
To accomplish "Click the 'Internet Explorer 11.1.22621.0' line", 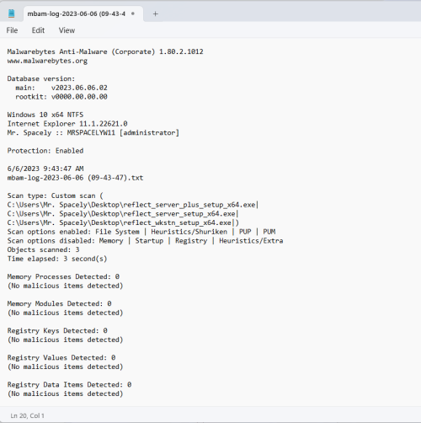I will pos(67,124).
